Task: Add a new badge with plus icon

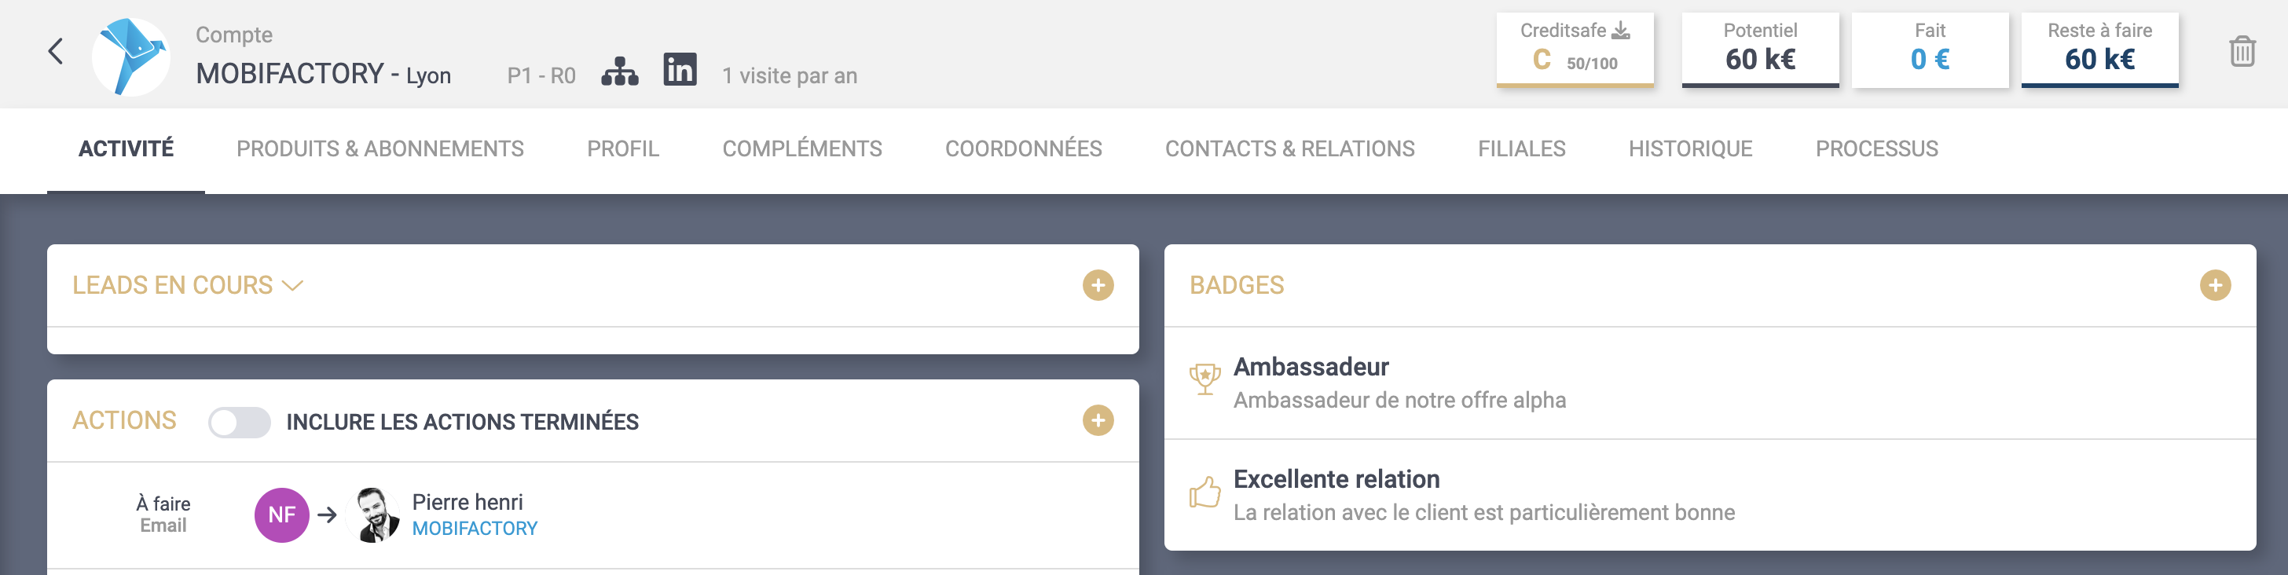Action: point(2214,286)
